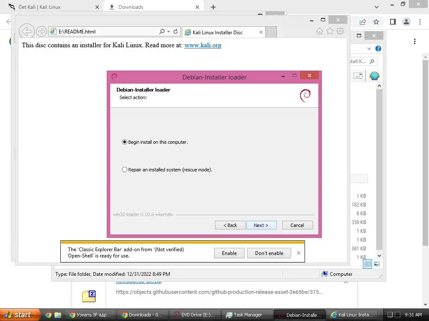Expand the Explorer ribbon chevron

[x=369, y=48]
